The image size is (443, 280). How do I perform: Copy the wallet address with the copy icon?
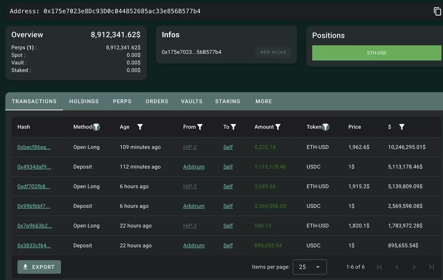[437, 11]
